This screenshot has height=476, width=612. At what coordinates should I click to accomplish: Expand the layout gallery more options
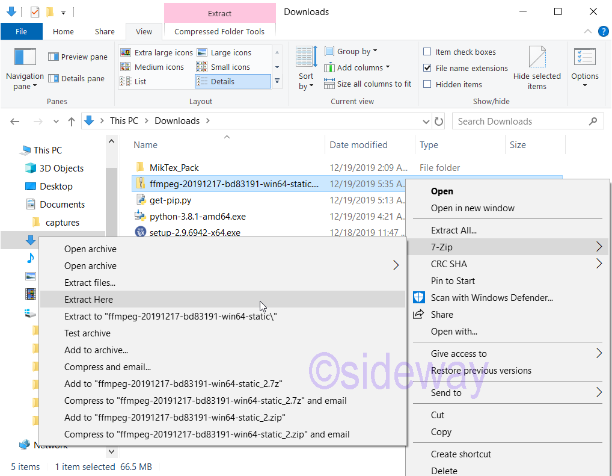277,81
